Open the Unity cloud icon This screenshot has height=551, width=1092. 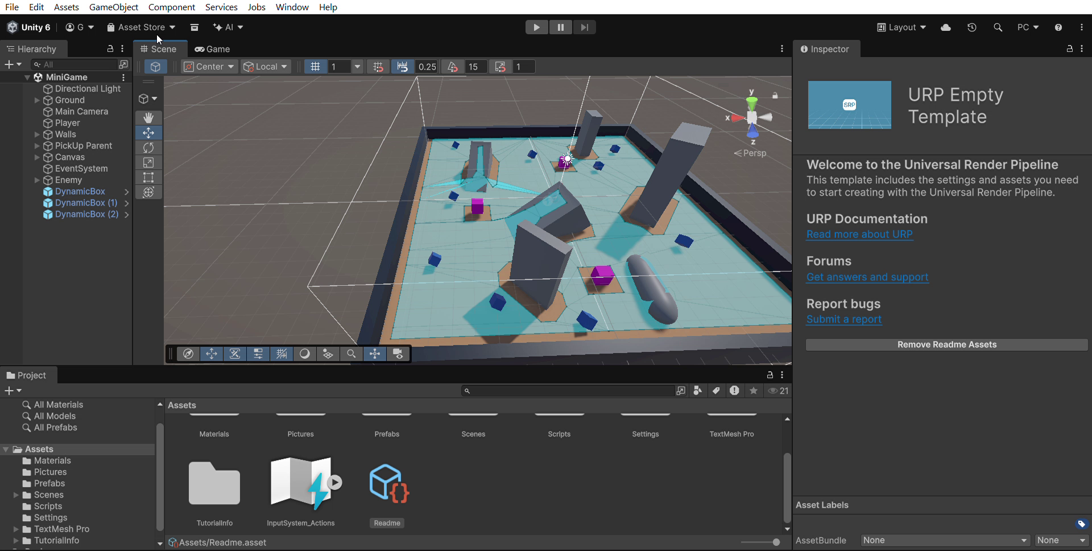coord(946,27)
